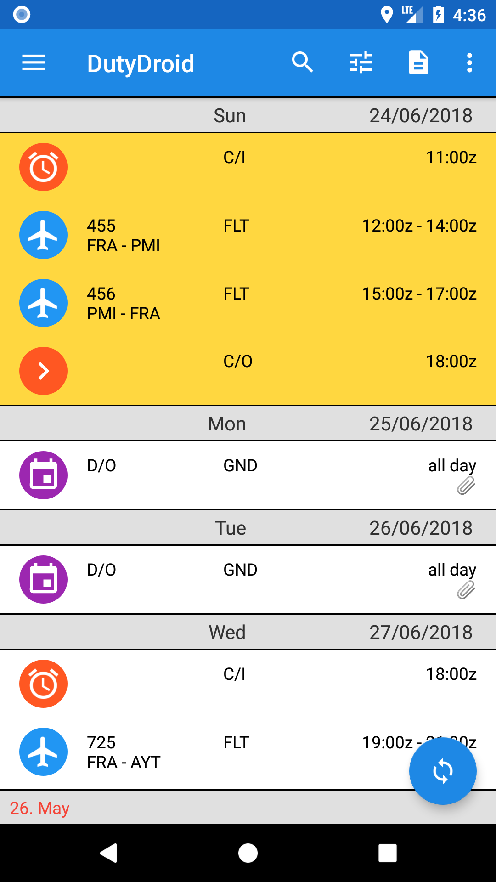This screenshot has height=882, width=496.
Task: Tap the 26. May red label
Action: [39, 808]
